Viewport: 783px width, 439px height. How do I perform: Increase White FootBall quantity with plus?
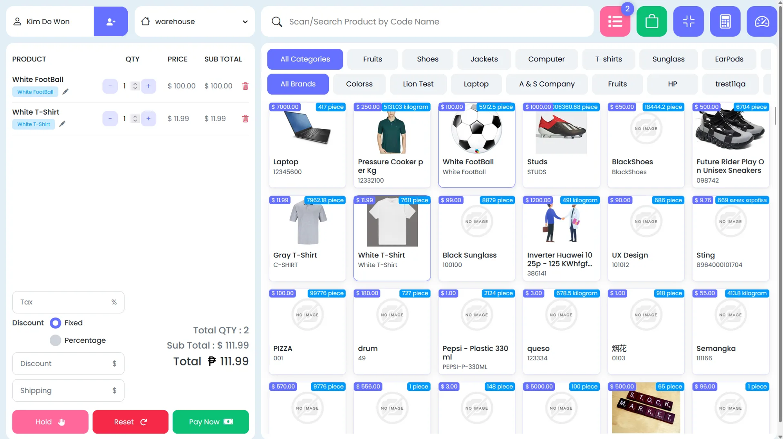pyautogui.click(x=148, y=86)
